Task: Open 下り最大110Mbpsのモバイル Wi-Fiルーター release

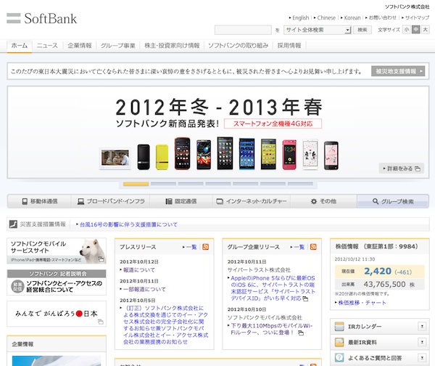Action: (271, 329)
